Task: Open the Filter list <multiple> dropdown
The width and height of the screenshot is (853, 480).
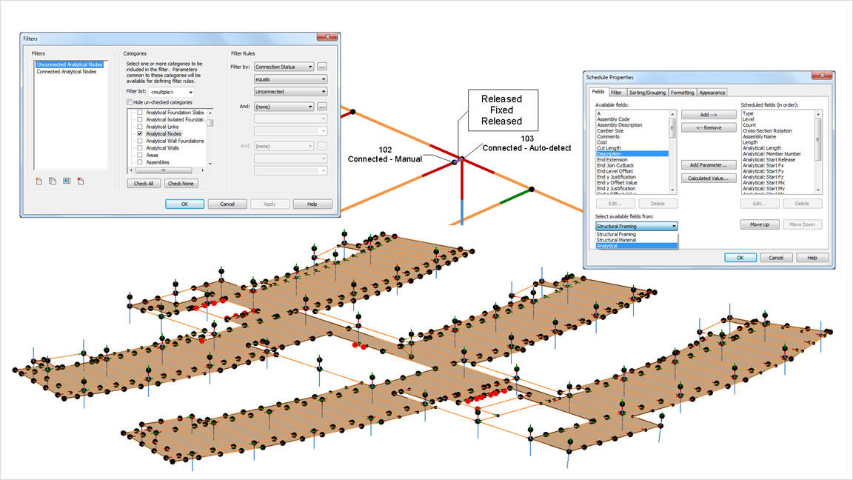Action: (x=172, y=92)
